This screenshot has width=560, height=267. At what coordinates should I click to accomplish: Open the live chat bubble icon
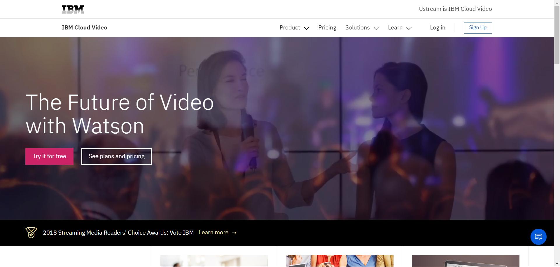538,237
